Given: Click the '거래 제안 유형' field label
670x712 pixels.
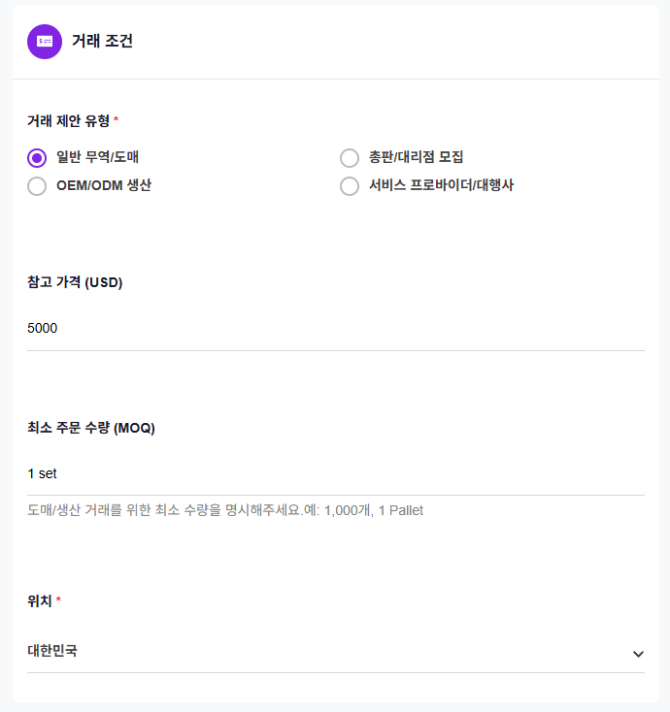Looking at the screenshot, I should click(x=68, y=120).
